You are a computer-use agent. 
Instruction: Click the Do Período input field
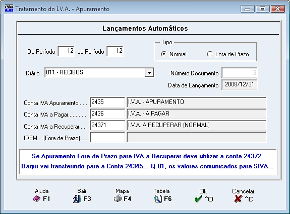coord(66,51)
